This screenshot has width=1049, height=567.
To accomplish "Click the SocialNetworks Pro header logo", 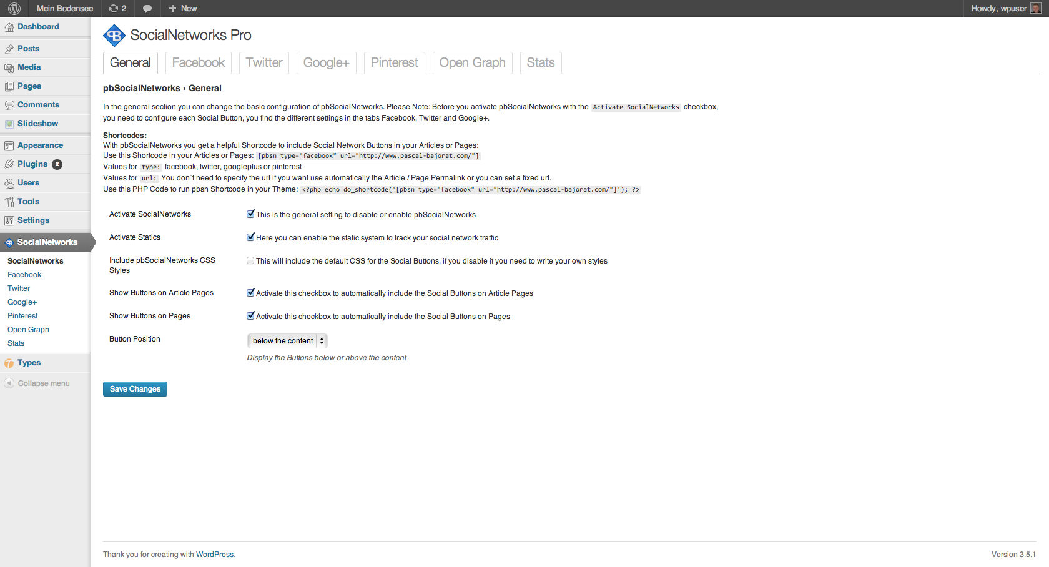I will [x=114, y=36].
